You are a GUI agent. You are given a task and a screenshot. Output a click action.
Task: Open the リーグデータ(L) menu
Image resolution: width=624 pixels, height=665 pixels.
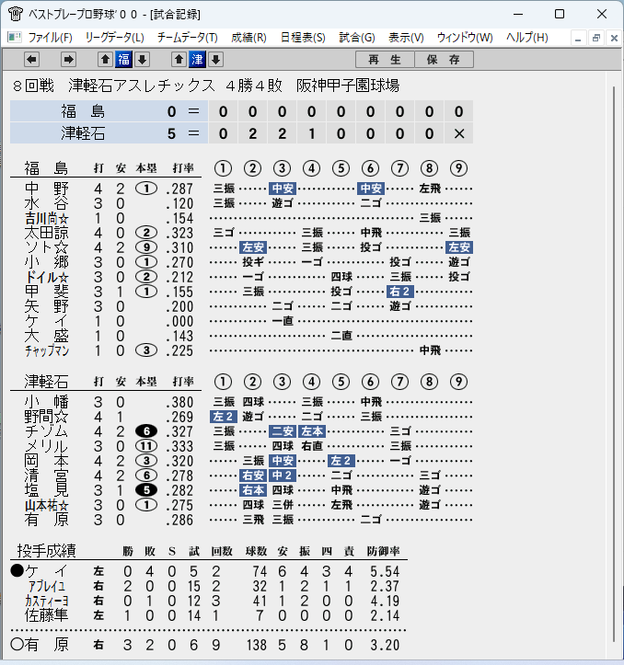[x=115, y=38]
